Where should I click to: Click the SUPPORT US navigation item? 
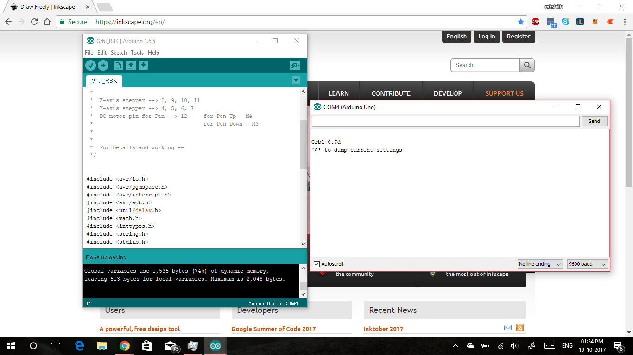504,93
